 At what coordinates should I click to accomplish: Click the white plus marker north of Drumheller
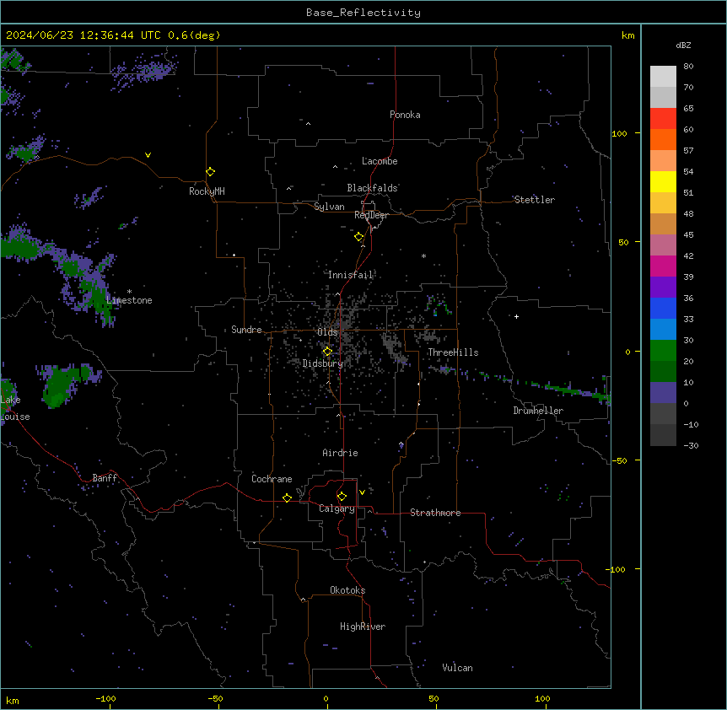(516, 316)
